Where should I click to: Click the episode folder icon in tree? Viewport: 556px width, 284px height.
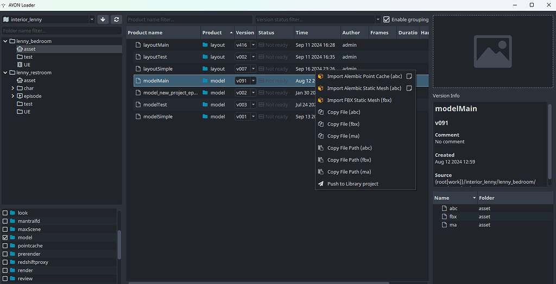coord(20,96)
